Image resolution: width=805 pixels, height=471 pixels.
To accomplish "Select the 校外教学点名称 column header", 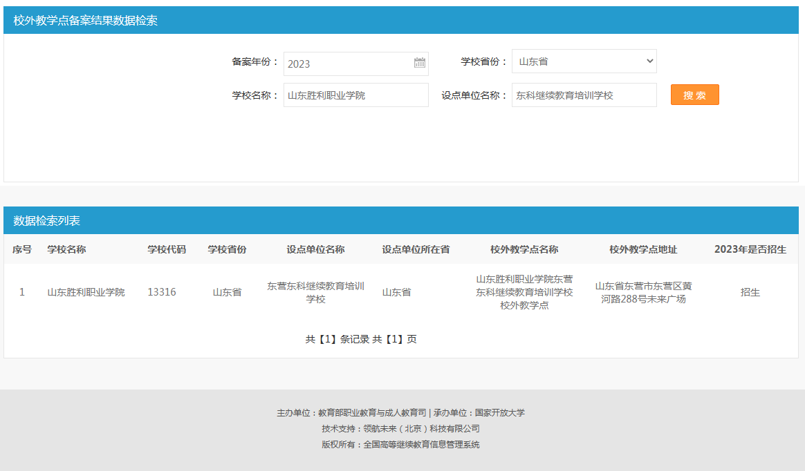I will coord(524,249).
